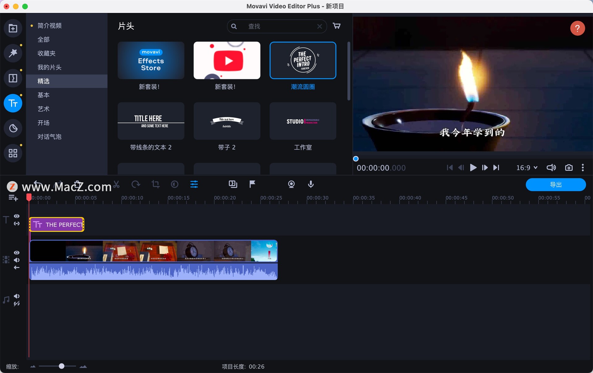Toggle title track link icon

coord(17,223)
